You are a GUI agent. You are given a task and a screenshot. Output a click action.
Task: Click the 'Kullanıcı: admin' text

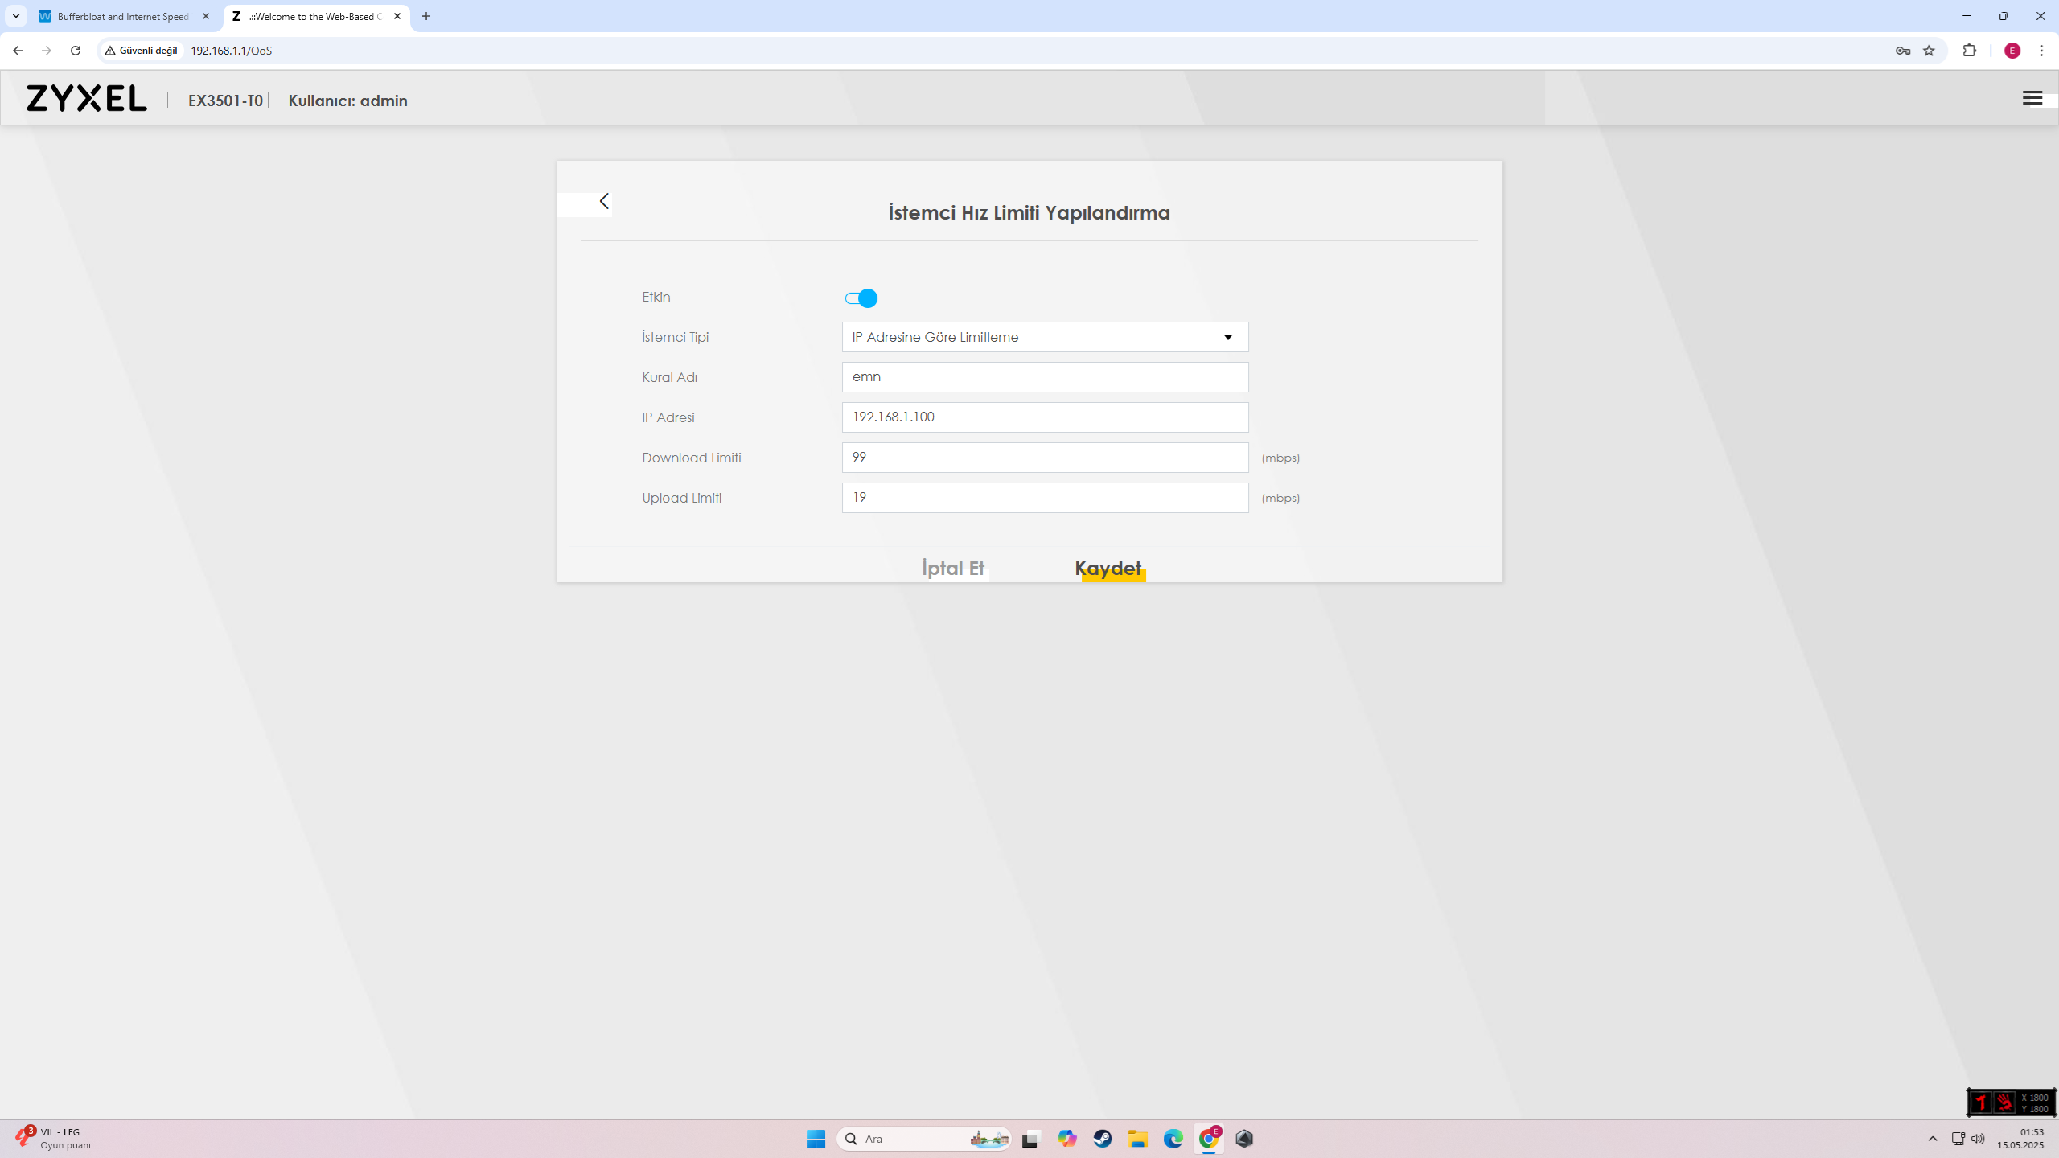348,101
